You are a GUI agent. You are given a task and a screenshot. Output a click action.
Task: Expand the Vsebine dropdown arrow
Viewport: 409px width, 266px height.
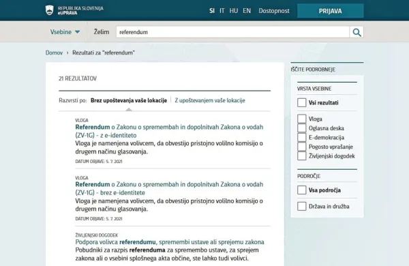tap(77, 32)
